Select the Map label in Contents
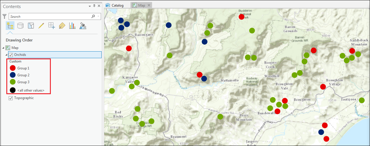Image resolution: width=370 pixels, height=146 pixels. (15, 48)
